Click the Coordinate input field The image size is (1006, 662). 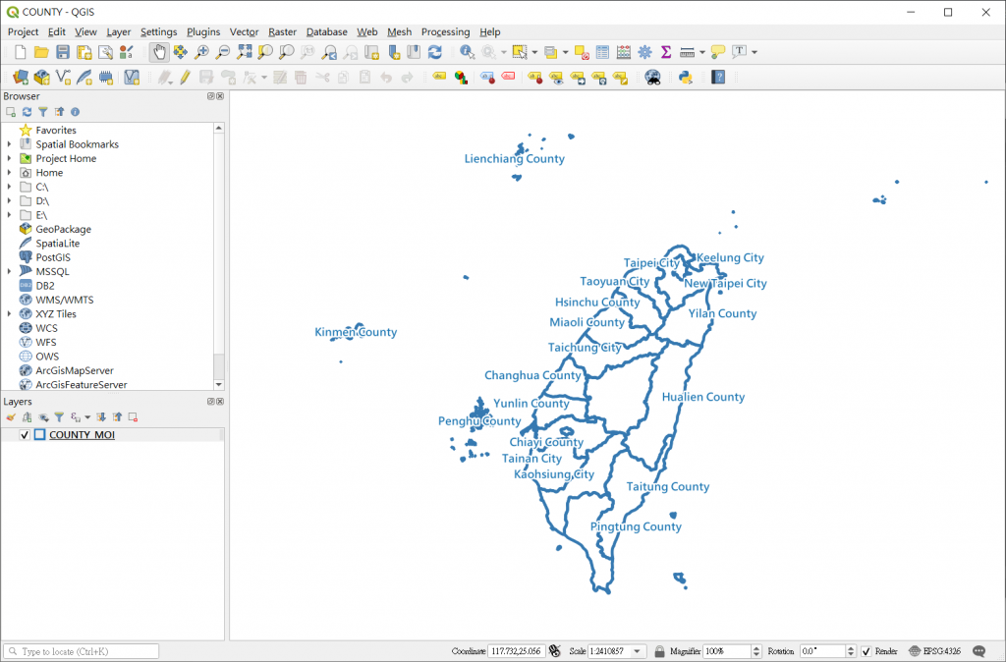click(517, 651)
